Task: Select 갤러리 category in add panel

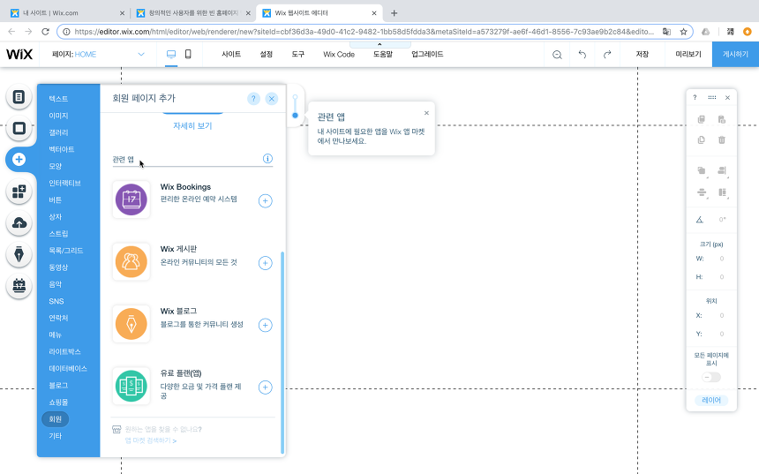Action: pyautogui.click(x=58, y=132)
